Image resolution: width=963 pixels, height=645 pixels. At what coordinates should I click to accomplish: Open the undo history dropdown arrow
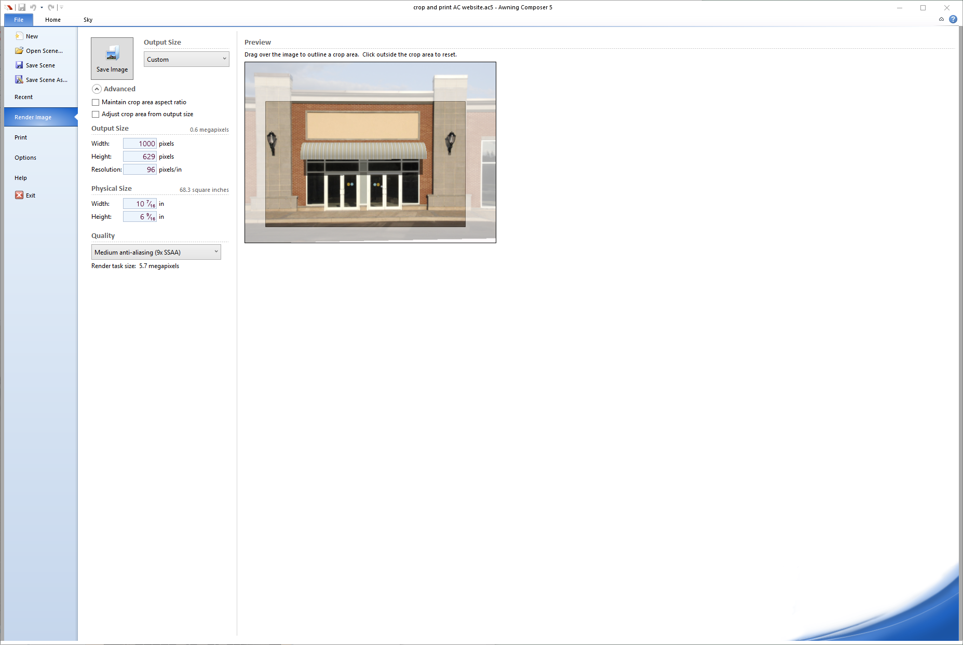point(42,7)
